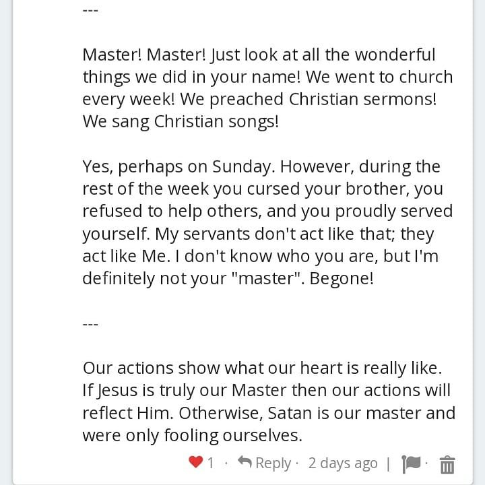This screenshot has height=485, width=485.
Task: Delete the comment with trash icon
Action: [x=447, y=465]
